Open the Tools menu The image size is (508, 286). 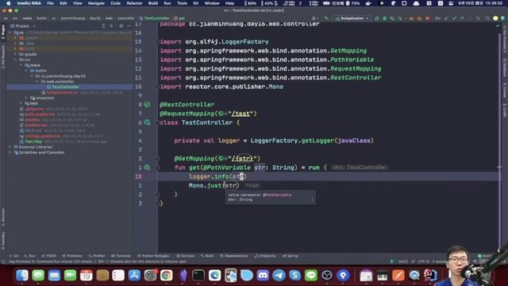coord(182,3)
